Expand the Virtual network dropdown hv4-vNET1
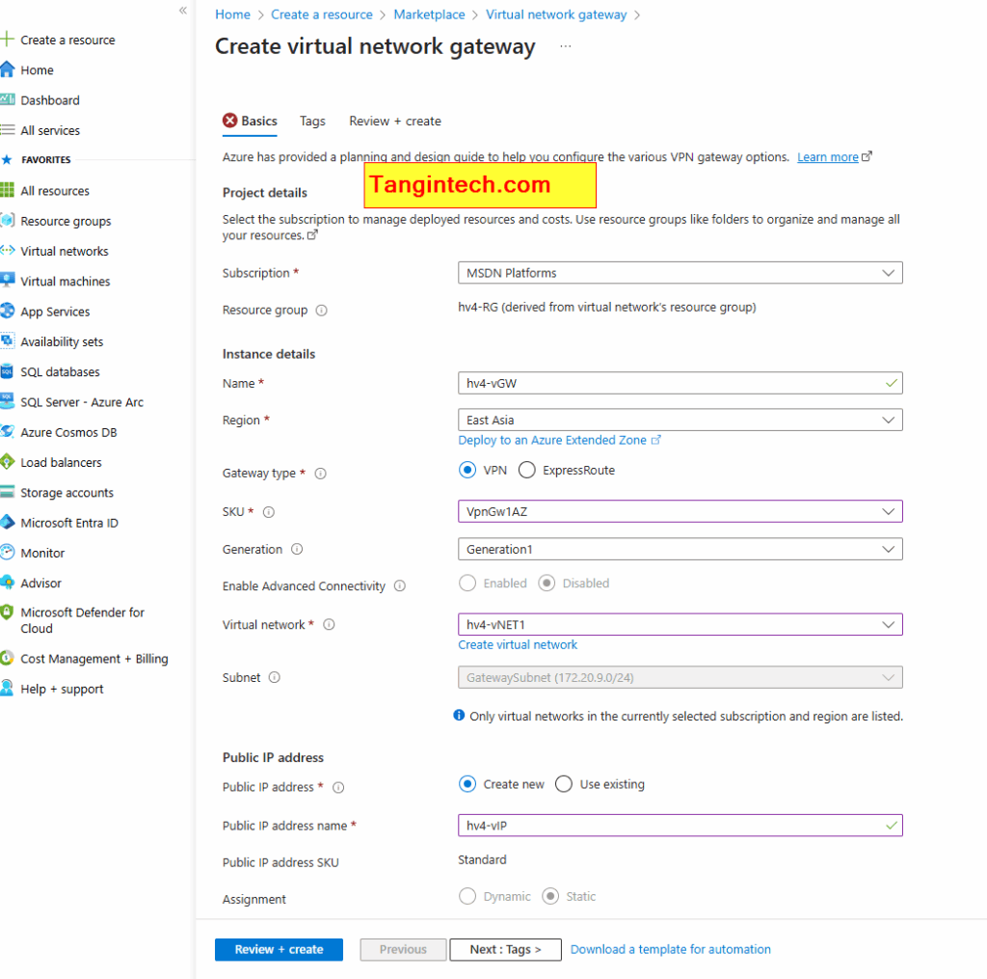The width and height of the screenshot is (987, 979). (680, 624)
